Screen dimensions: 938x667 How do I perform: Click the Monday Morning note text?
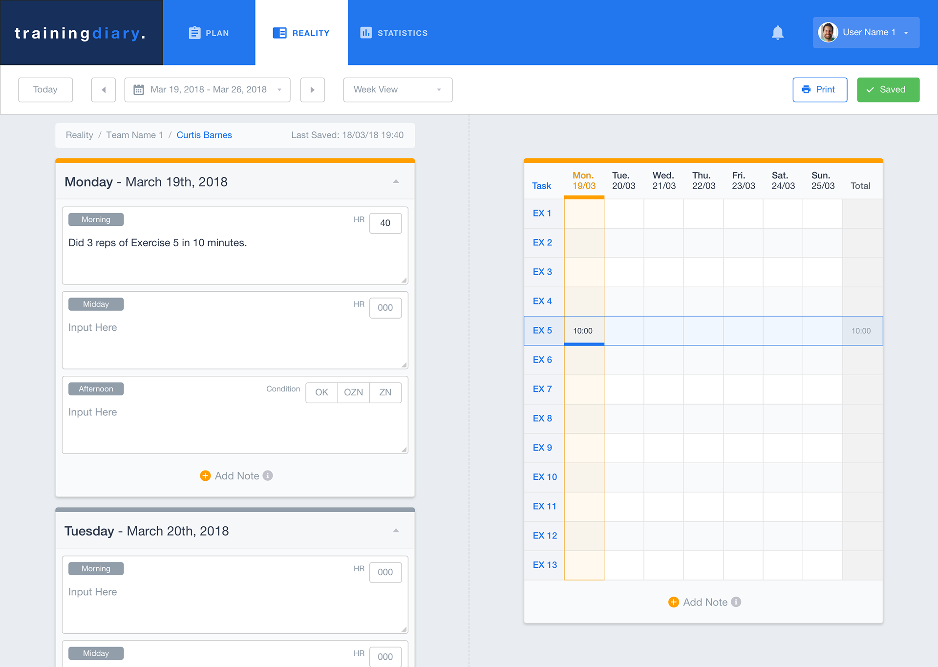coord(157,243)
